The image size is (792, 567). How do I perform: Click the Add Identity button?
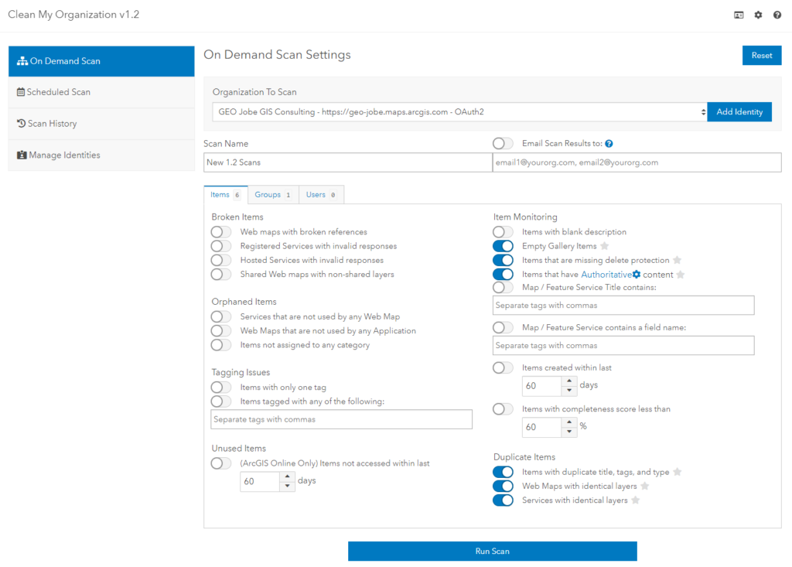coord(739,112)
